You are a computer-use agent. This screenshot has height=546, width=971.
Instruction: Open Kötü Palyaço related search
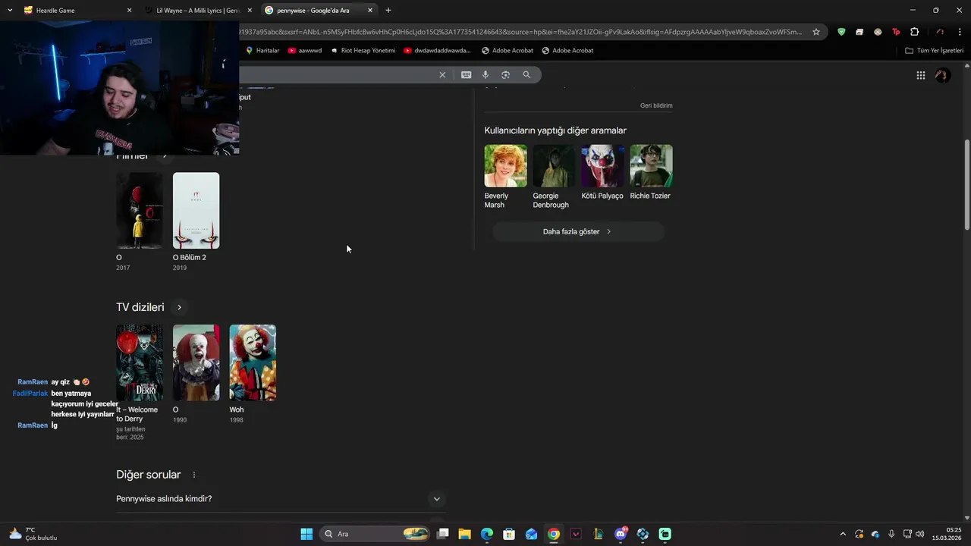602,173
